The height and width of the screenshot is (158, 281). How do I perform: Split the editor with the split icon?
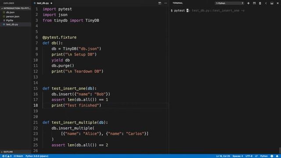[159, 3]
